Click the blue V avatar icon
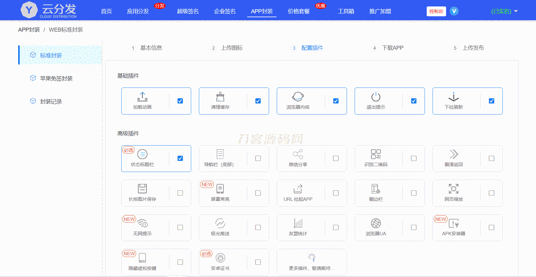 [x=454, y=11]
